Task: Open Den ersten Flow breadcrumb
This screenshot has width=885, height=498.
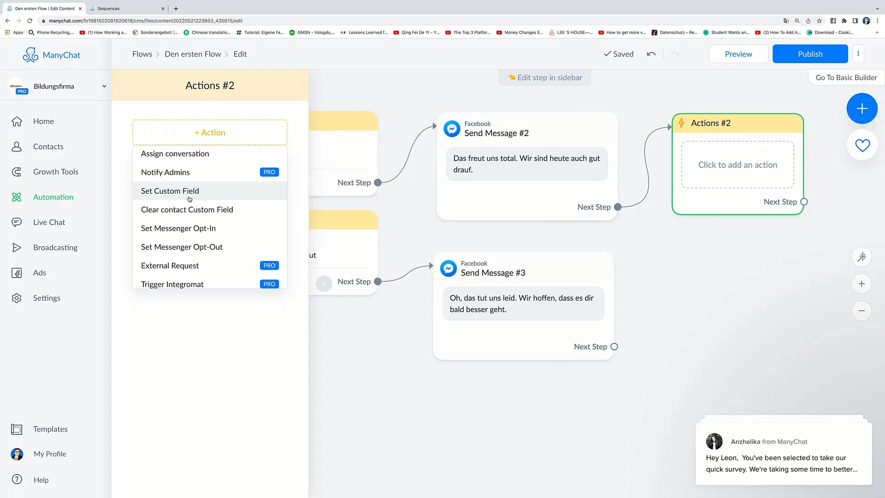Action: tap(193, 53)
